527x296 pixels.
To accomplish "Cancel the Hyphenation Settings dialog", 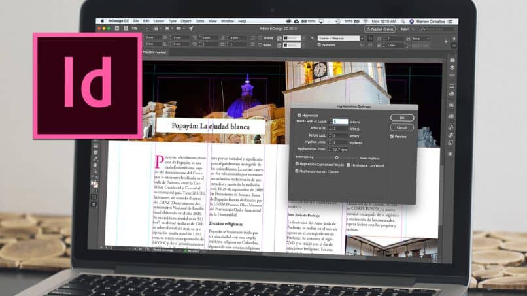I will point(402,127).
